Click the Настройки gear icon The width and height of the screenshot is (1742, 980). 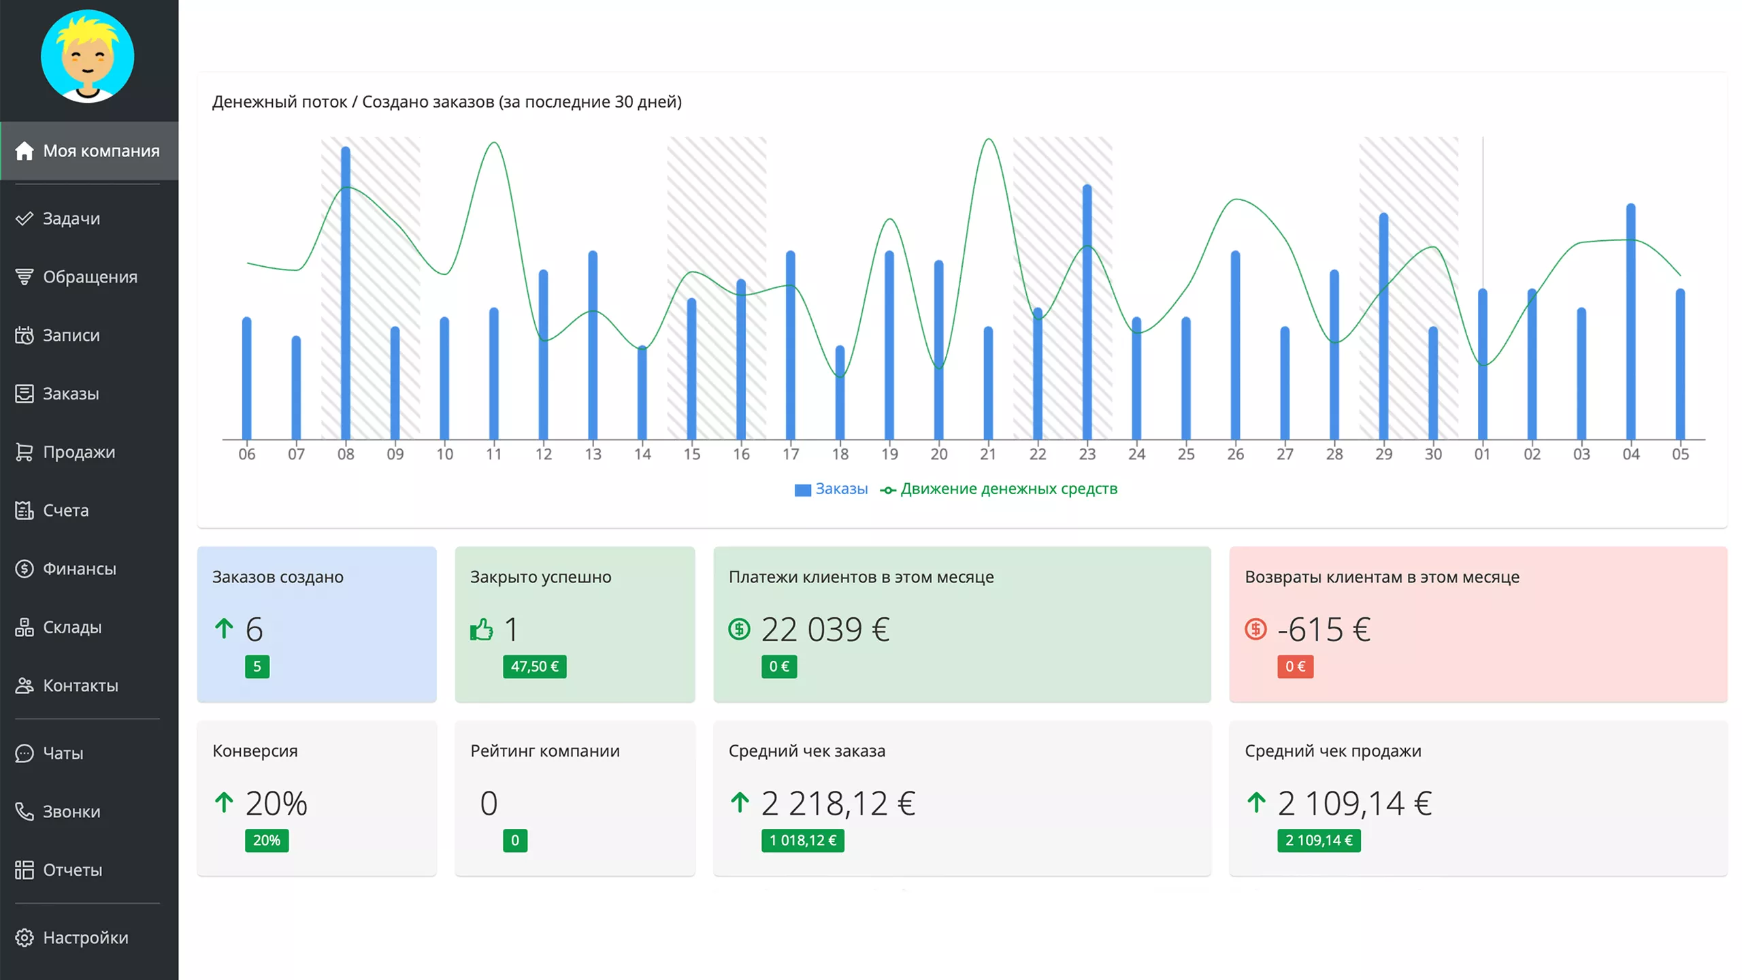24,937
